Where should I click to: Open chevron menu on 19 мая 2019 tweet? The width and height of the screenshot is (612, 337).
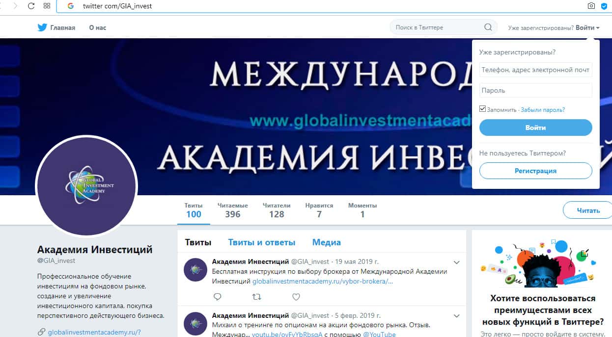(x=456, y=262)
